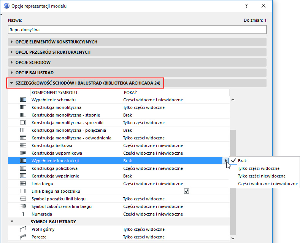Expand the OPCJE BALUSTRAD panel
The width and height of the screenshot is (300, 243).
click(12, 73)
